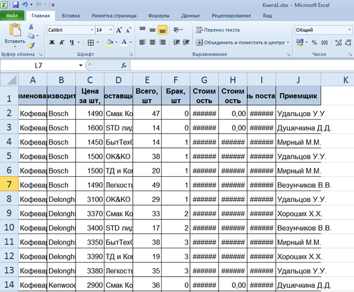Click the Increase Font Size icon
This screenshot has height=292, width=354.
click(119, 30)
